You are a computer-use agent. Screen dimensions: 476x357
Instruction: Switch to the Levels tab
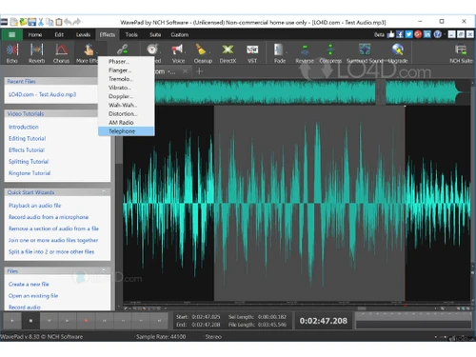(x=83, y=34)
